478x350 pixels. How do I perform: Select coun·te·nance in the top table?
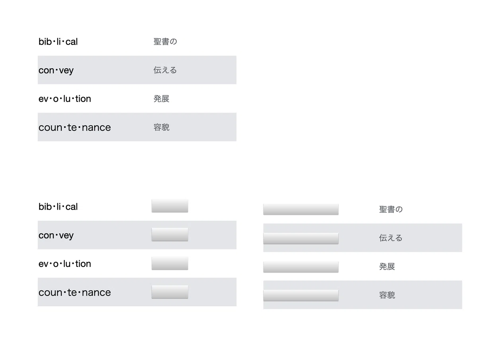pyautogui.click(x=75, y=127)
